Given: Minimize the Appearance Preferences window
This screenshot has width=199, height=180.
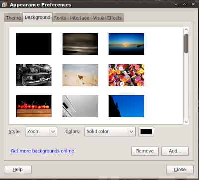Looking at the screenshot, I should tap(176, 4).
